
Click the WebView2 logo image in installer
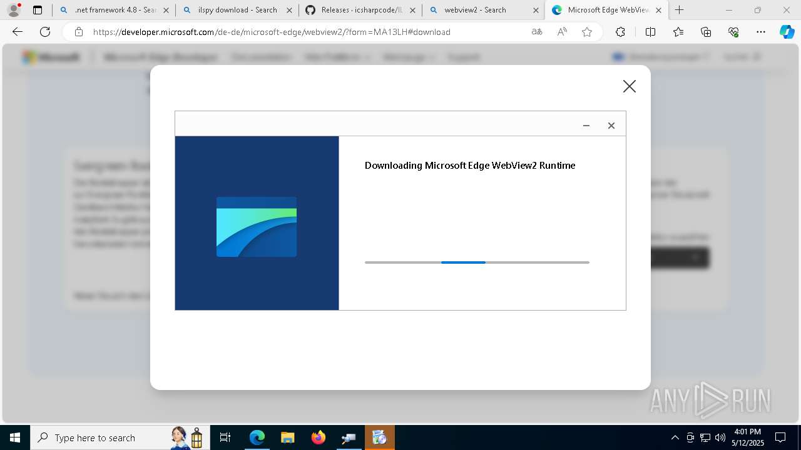click(257, 227)
